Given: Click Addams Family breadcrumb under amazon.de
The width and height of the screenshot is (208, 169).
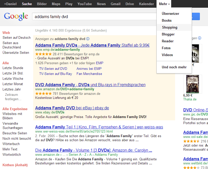Looking at the screenshot, I should coord(106,154).
